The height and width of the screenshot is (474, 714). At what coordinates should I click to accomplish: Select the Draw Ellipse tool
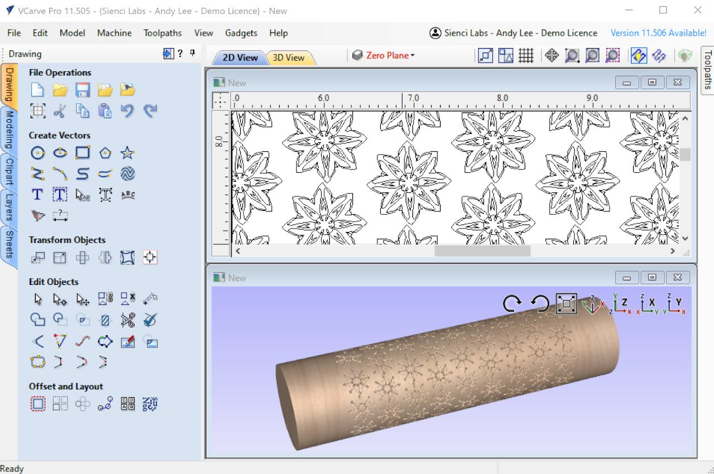click(60, 152)
